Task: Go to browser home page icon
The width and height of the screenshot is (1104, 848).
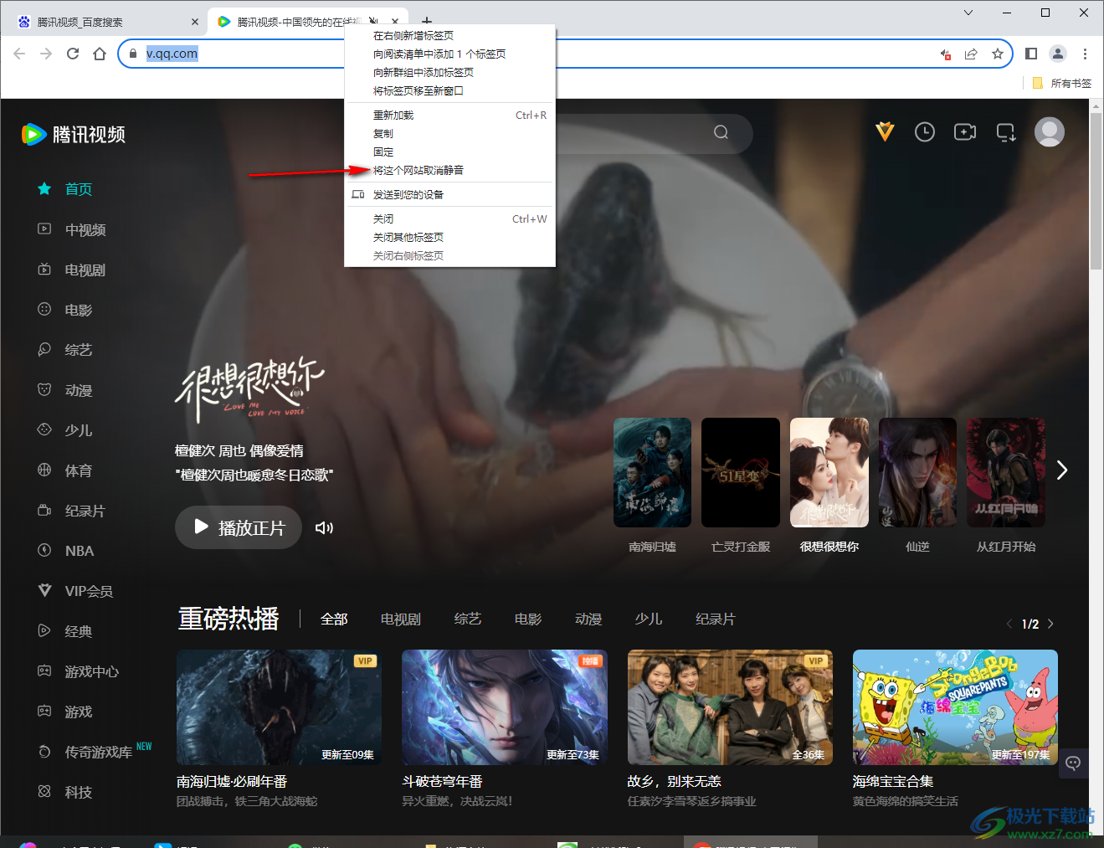Action: 100,54
